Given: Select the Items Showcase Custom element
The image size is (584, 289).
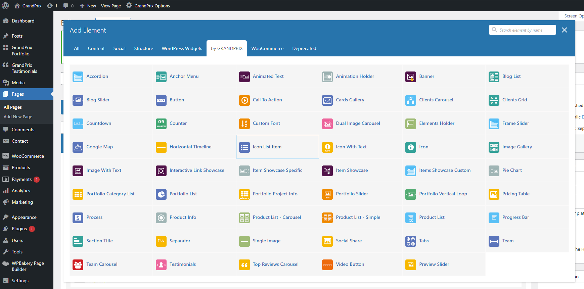Looking at the screenshot, I should (444, 170).
